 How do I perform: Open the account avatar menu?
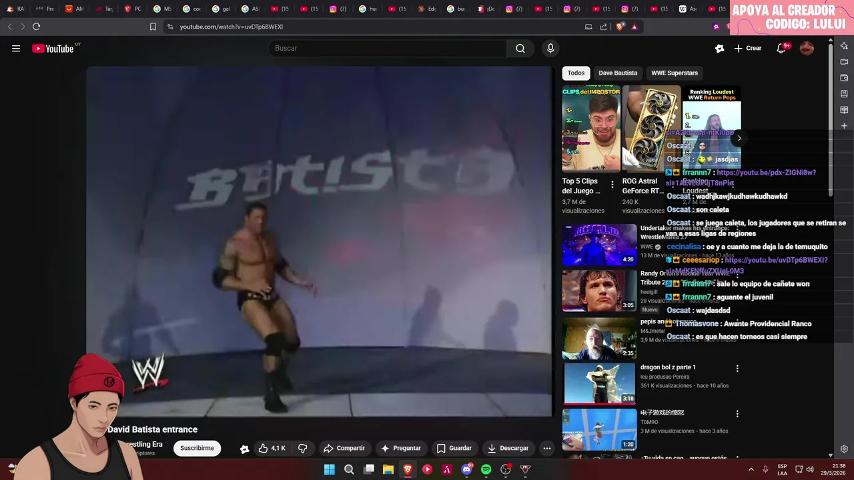[x=807, y=48]
